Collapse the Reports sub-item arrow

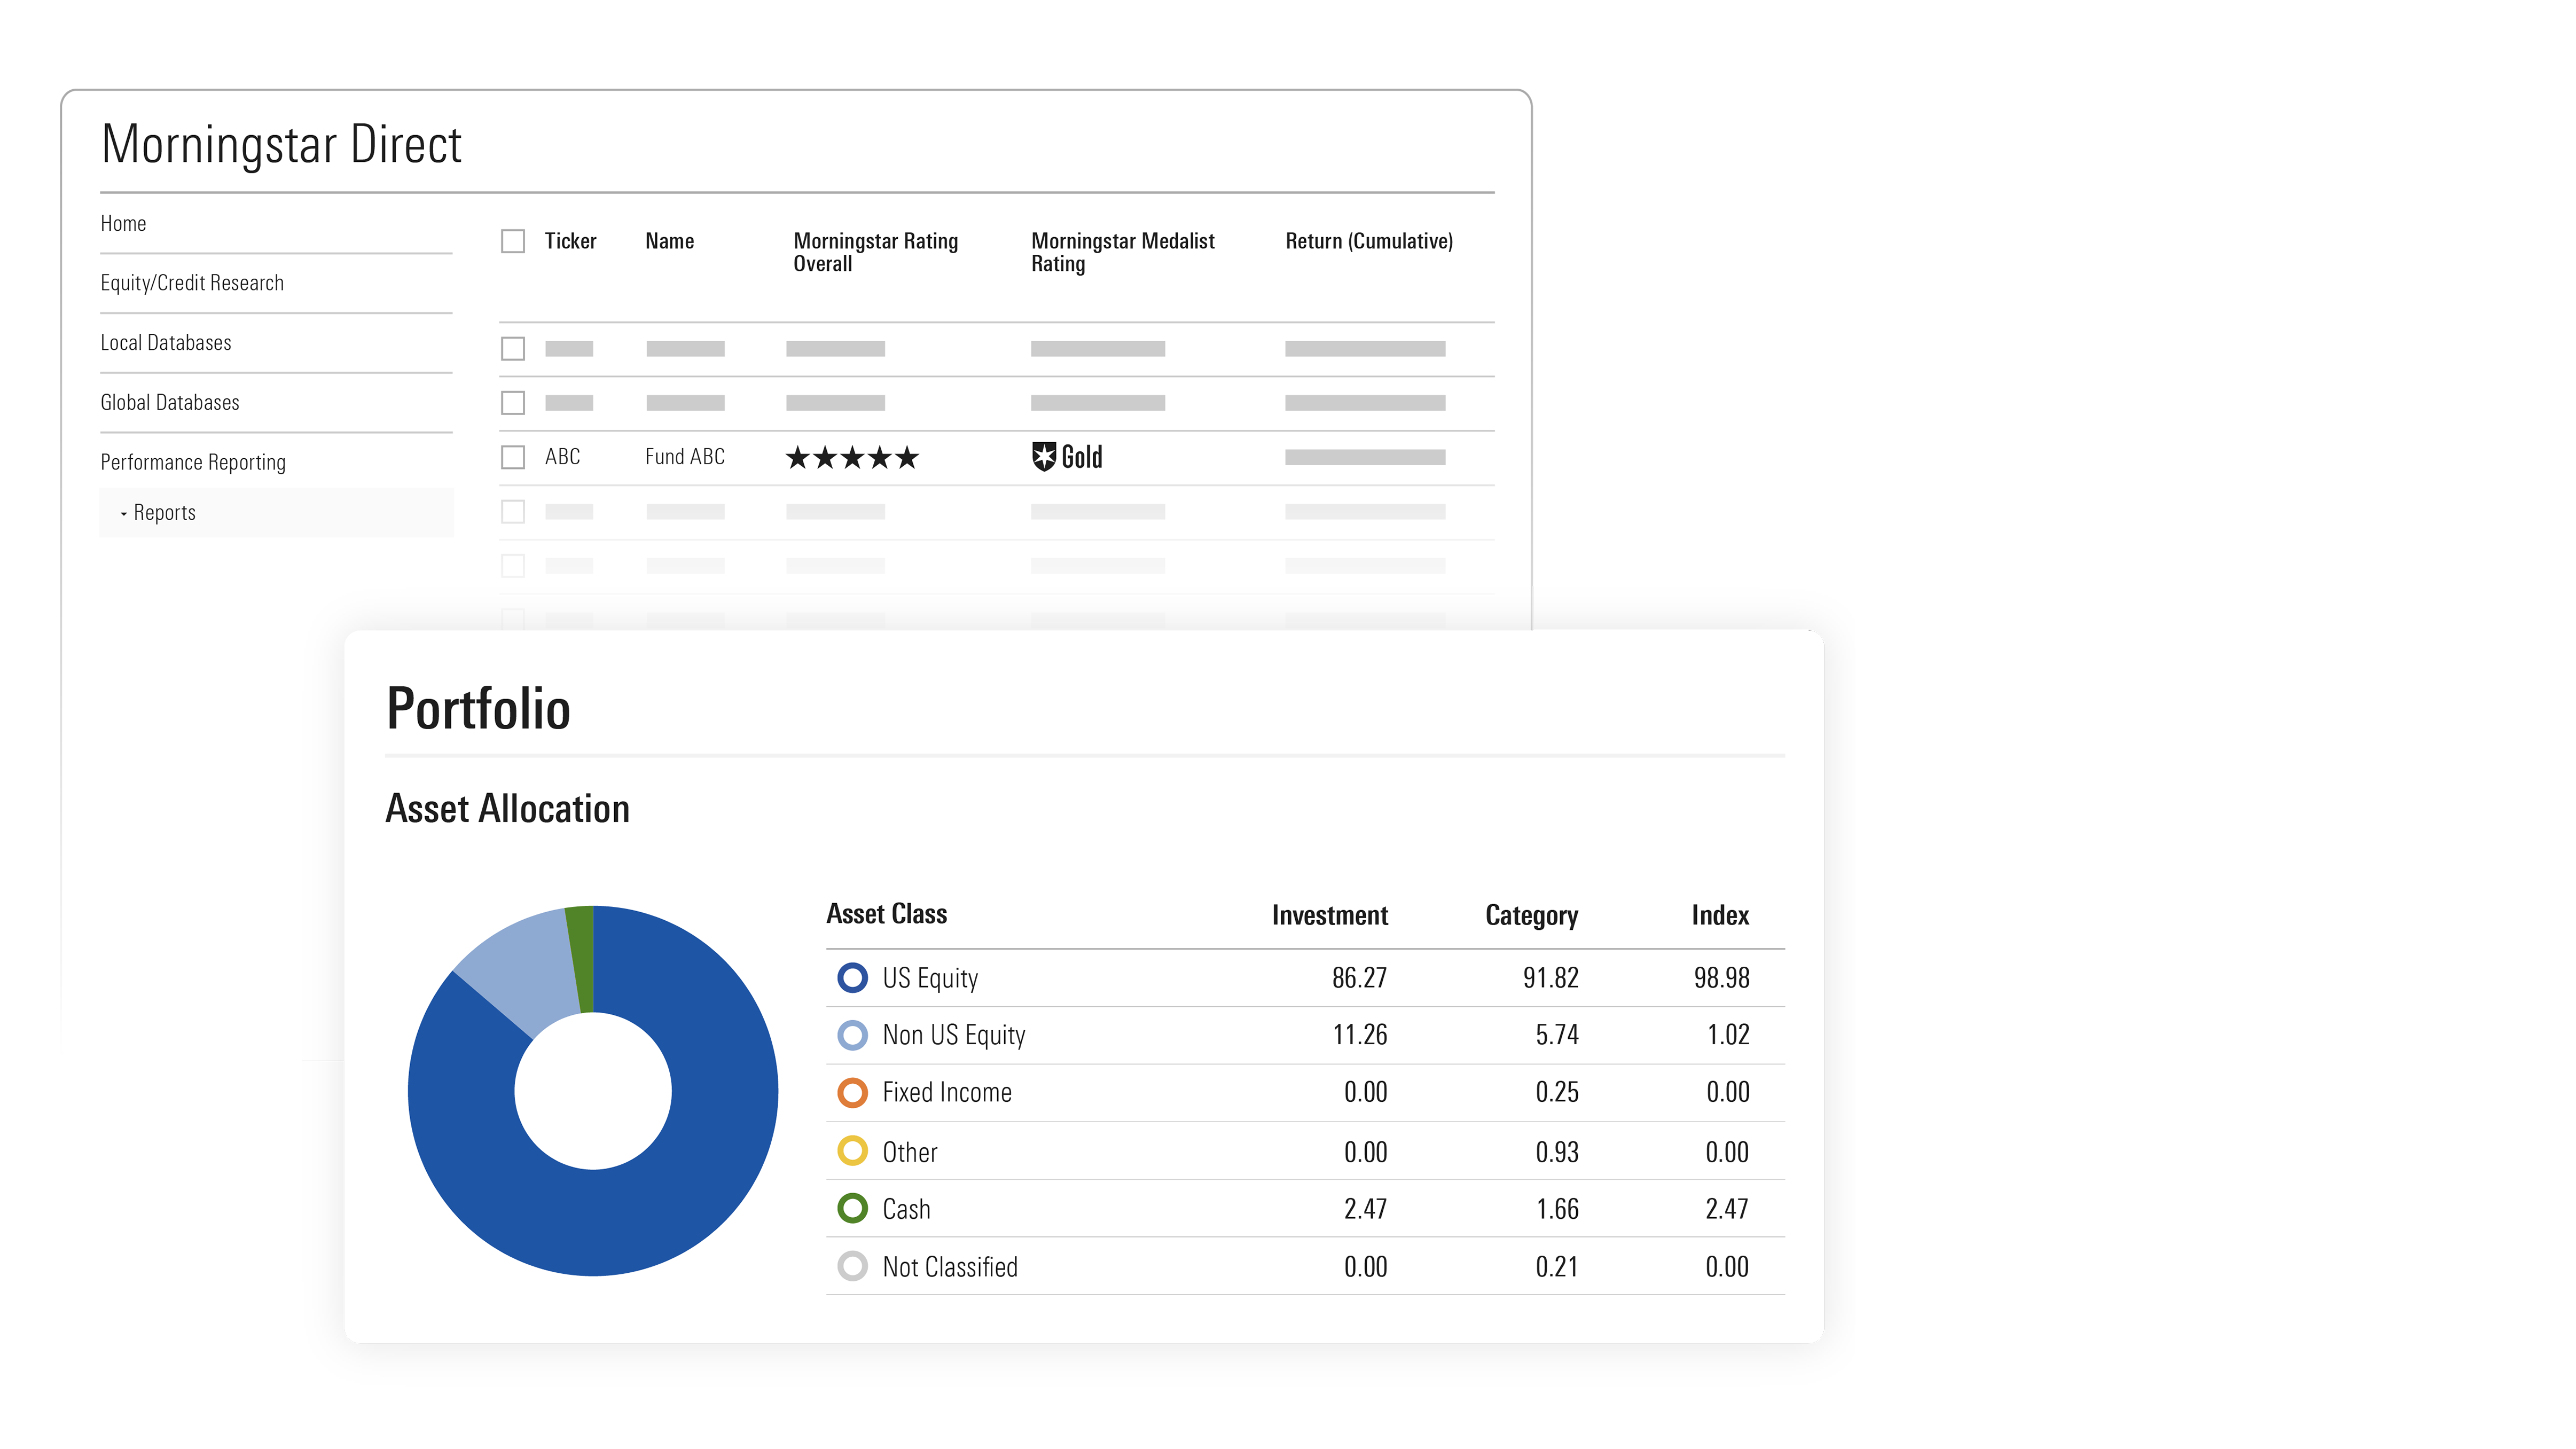pos(124,513)
